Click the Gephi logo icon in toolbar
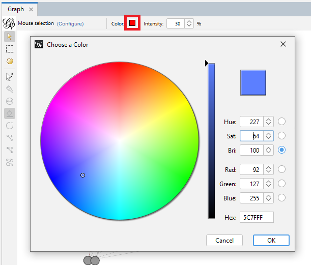The height and width of the screenshot is (265, 311). (9, 23)
